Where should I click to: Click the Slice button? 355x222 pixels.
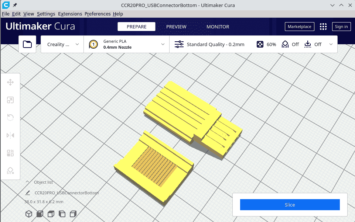click(x=290, y=205)
